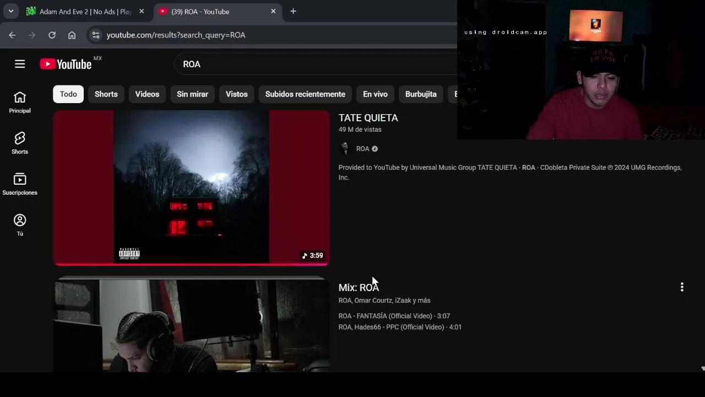Open TATE QUIETA video thumbnail

(191, 187)
